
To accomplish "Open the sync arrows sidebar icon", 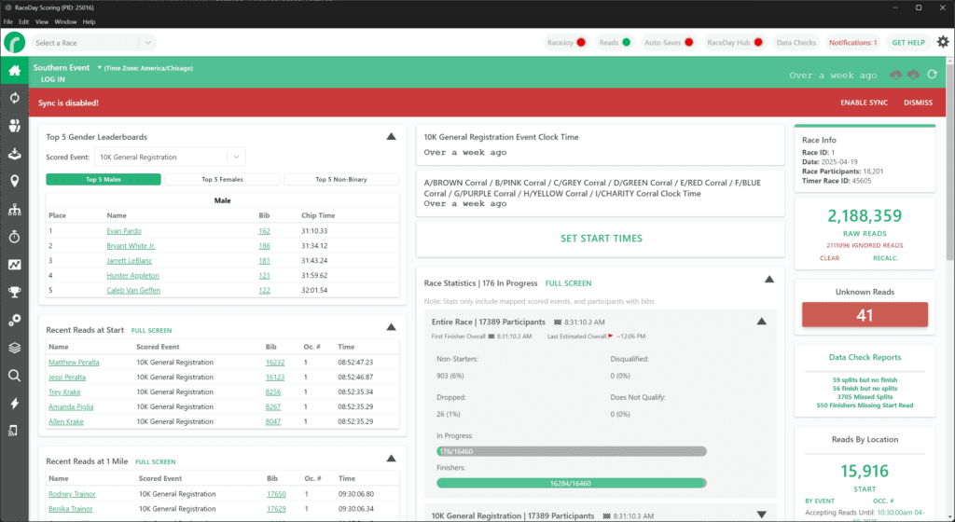I will click(14, 98).
